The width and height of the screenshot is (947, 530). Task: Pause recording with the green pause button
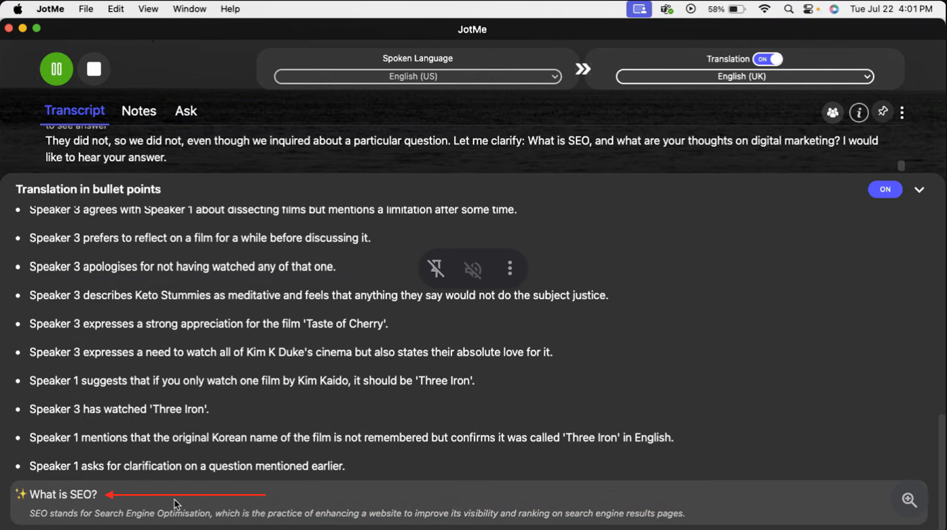[x=56, y=69]
